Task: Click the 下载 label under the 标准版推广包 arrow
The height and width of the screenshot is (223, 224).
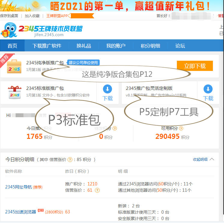Action: [107, 98]
